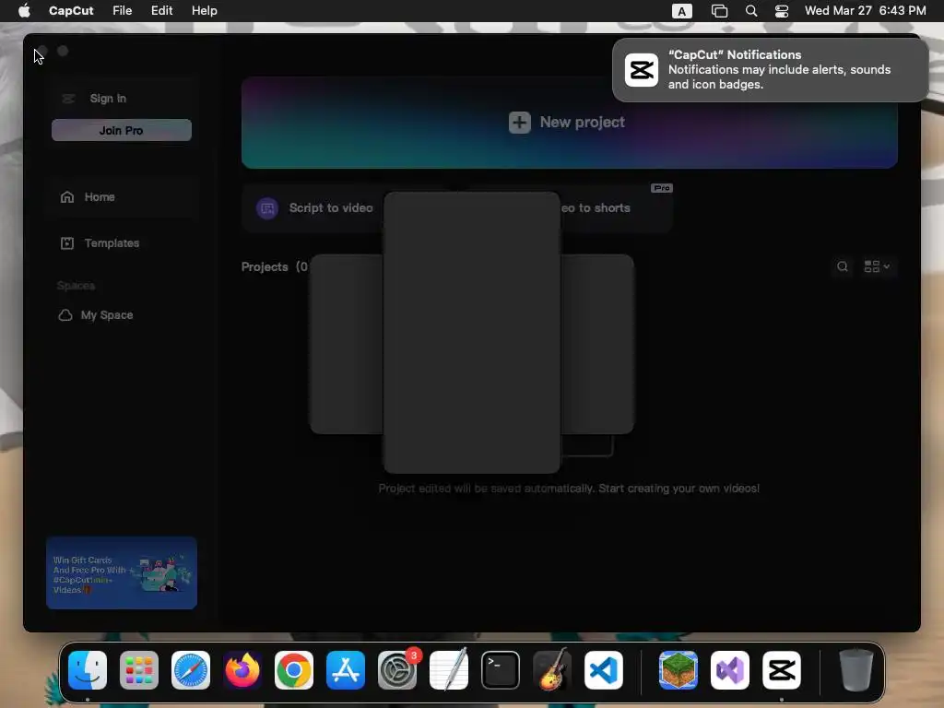Click the Script to video card
Screen dimensions: 944x708
313,208
